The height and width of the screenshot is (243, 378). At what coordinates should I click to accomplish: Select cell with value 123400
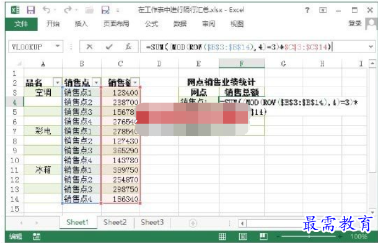point(121,93)
